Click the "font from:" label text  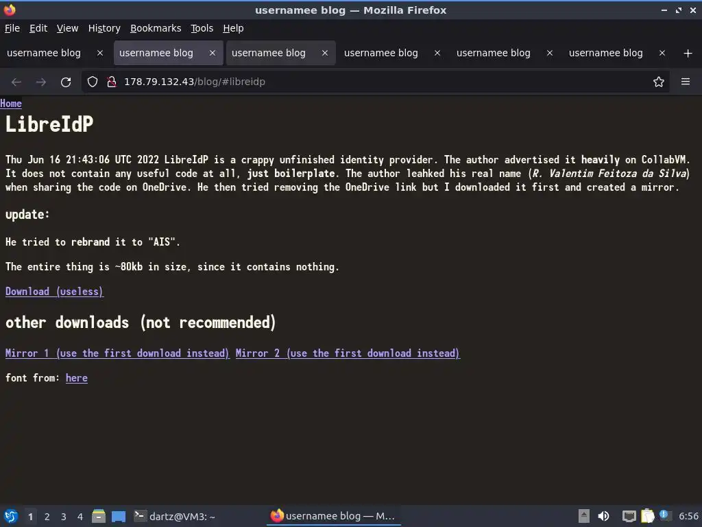(33, 378)
